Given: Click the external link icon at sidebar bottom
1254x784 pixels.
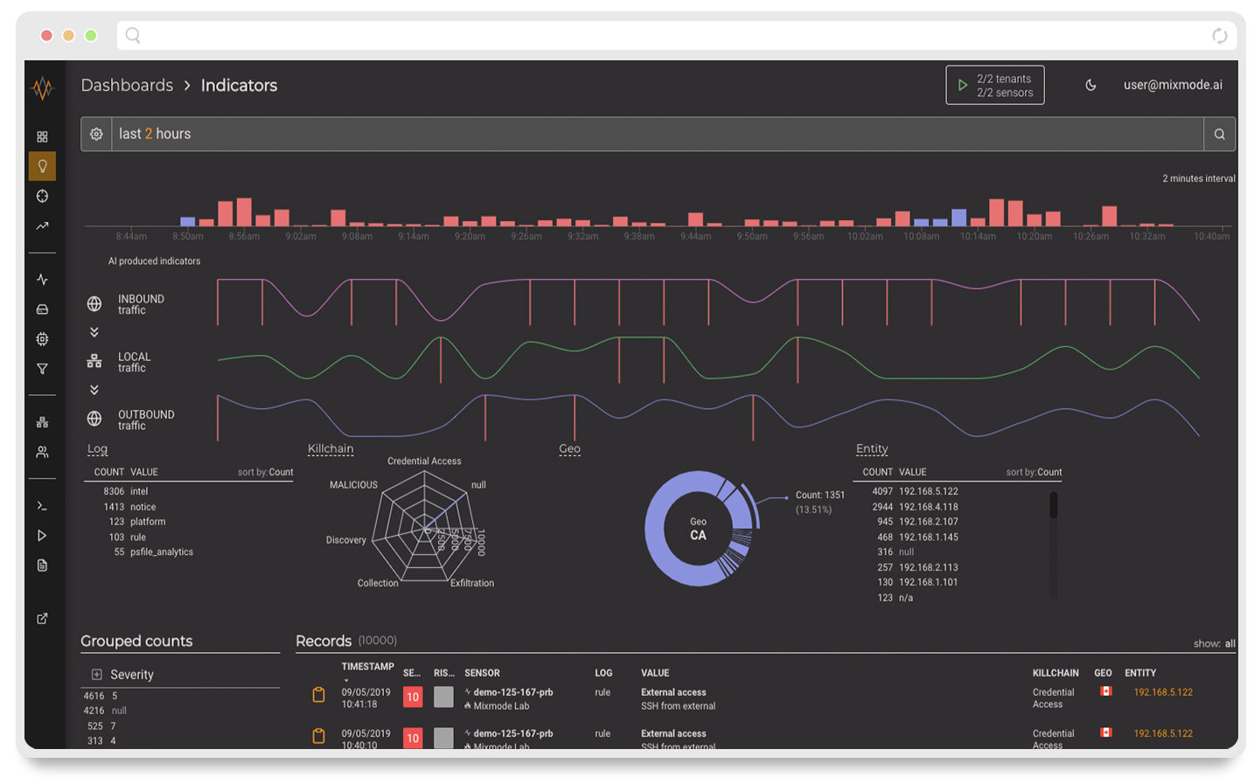Looking at the screenshot, I should tap(42, 618).
